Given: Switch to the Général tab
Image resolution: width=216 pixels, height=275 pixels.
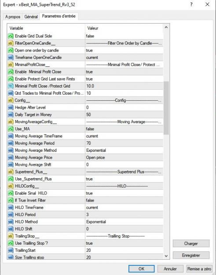Looking at the screenshot, I should [31, 17].
